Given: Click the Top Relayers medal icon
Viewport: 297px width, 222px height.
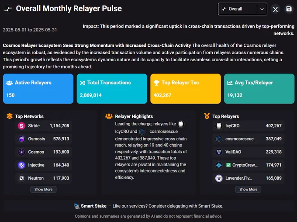Looking at the screenshot, I should pos(207,116).
